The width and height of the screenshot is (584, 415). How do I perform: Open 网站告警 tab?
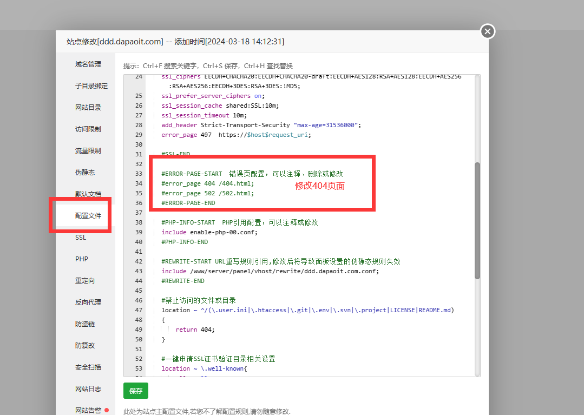[88, 410]
